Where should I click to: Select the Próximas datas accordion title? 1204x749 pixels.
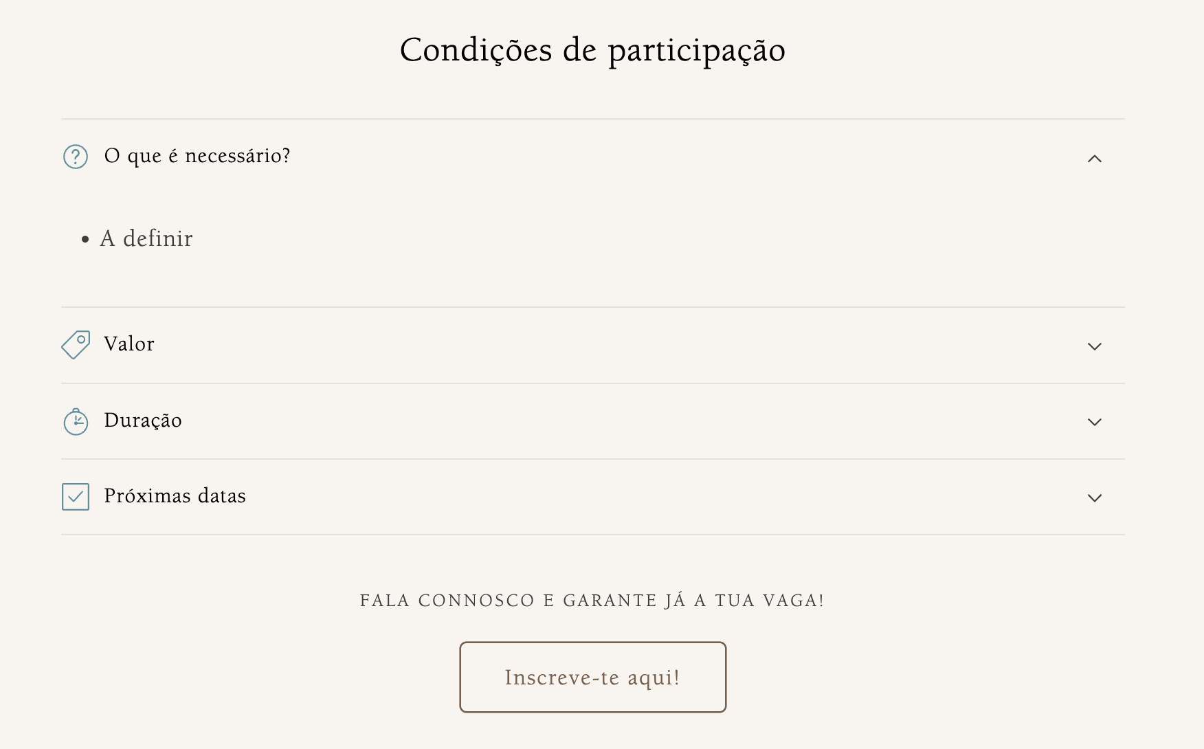coord(175,495)
